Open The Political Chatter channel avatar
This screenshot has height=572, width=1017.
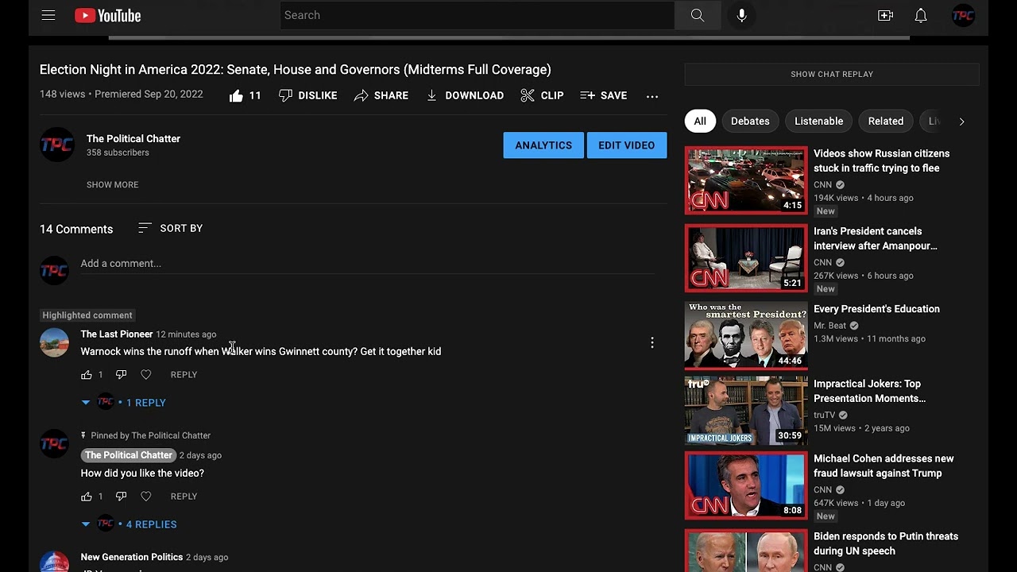point(56,145)
